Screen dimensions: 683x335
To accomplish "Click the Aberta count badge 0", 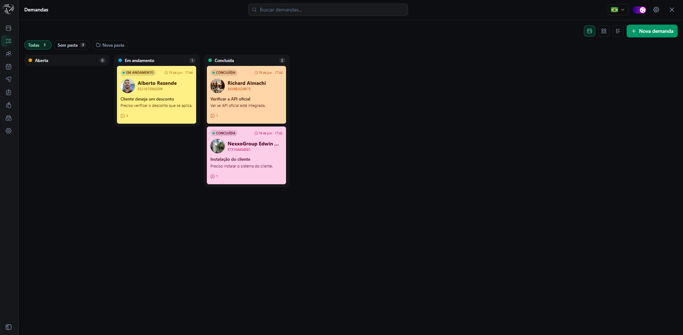I will coord(102,60).
